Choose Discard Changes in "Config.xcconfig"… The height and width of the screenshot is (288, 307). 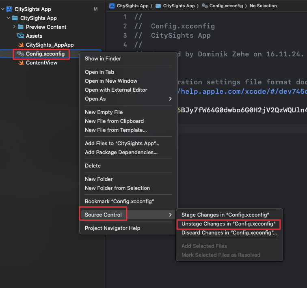click(229, 233)
